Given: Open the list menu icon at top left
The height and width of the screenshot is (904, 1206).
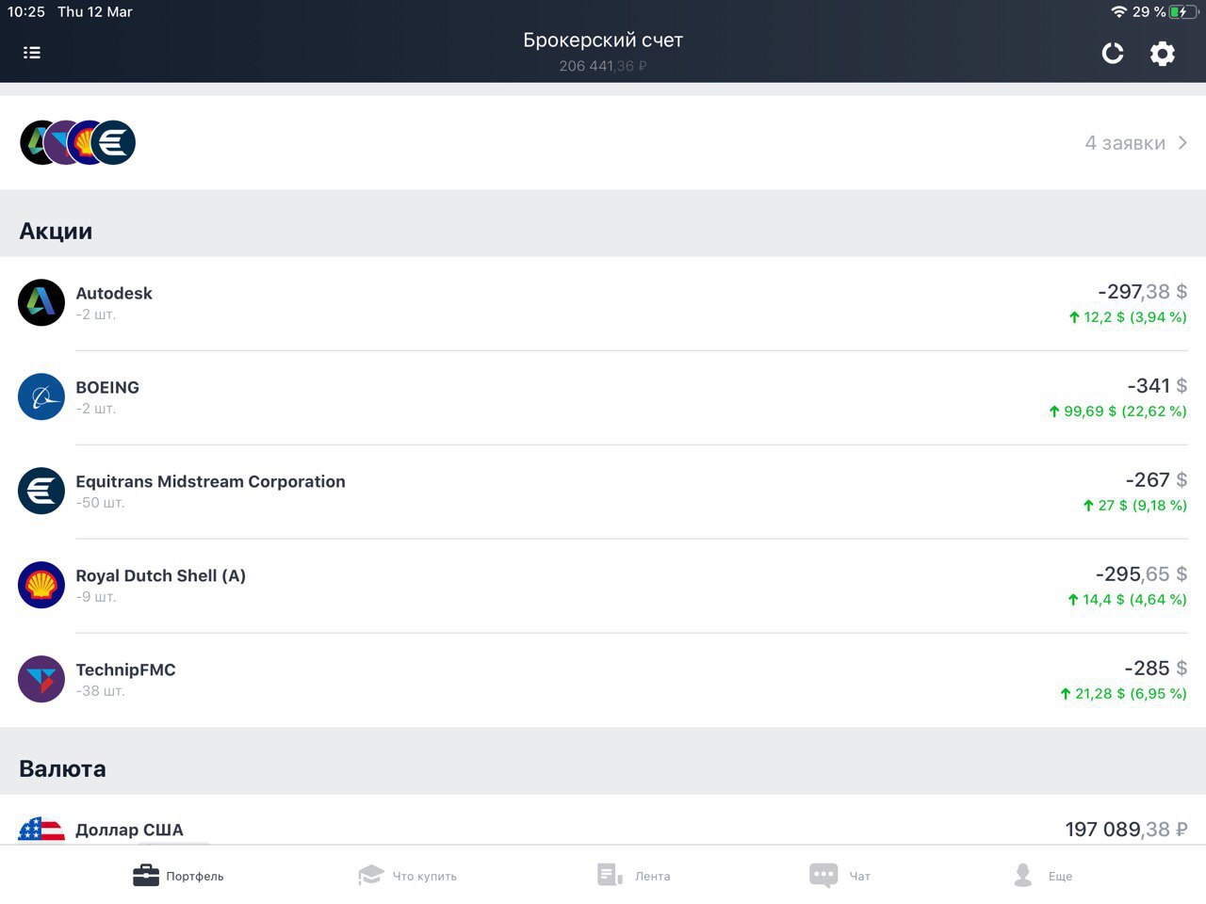Looking at the screenshot, I should (32, 53).
